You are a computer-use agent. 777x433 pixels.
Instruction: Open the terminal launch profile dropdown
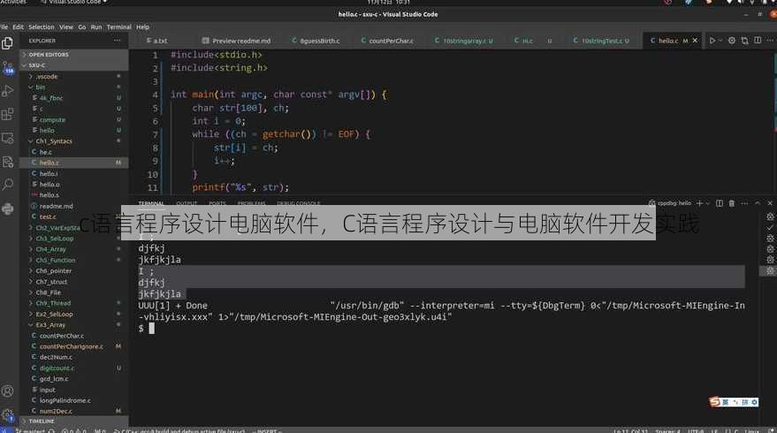707,203
